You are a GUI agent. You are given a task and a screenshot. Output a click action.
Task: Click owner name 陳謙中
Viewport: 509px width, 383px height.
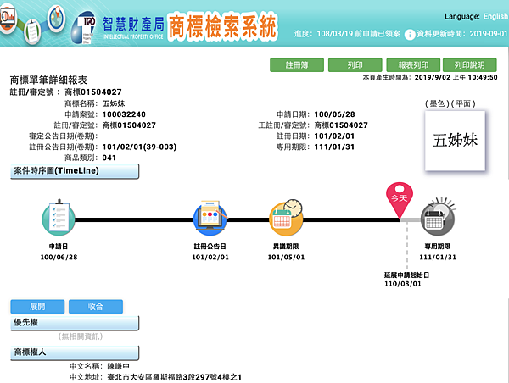[119, 366]
